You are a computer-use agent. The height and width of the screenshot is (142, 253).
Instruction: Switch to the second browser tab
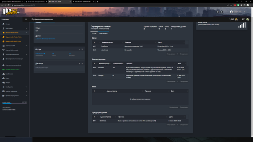[36, 2]
